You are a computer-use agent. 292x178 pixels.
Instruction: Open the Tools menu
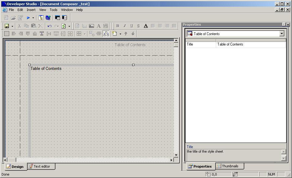[x=54, y=10]
